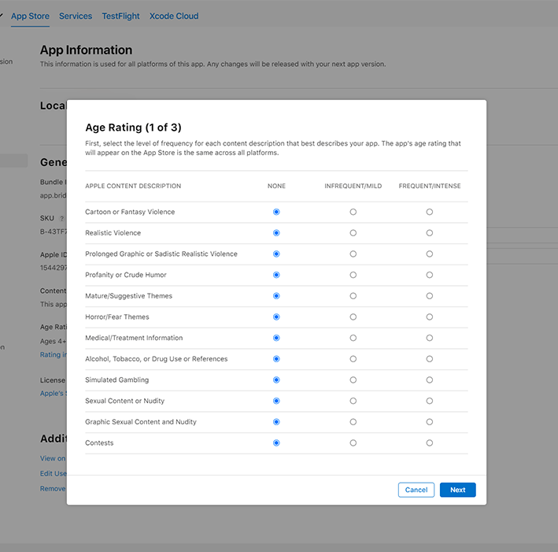Mark Sexual Content or Nudity as None
Image resolution: width=558 pixels, height=552 pixels.
tap(276, 401)
